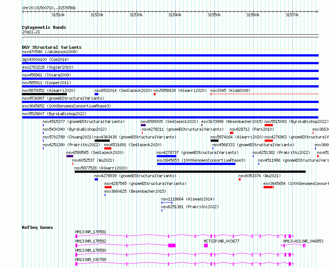Click the HM13-AS1|NR_046853 gene label
The height and width of the screenshot is (268, 329).
click(303, 241)
